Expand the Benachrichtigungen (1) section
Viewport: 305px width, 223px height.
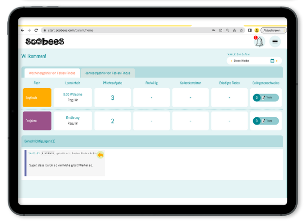point(152,141)
